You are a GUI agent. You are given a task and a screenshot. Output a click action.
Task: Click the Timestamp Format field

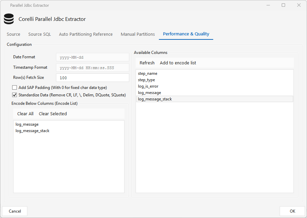pos(92,68)
